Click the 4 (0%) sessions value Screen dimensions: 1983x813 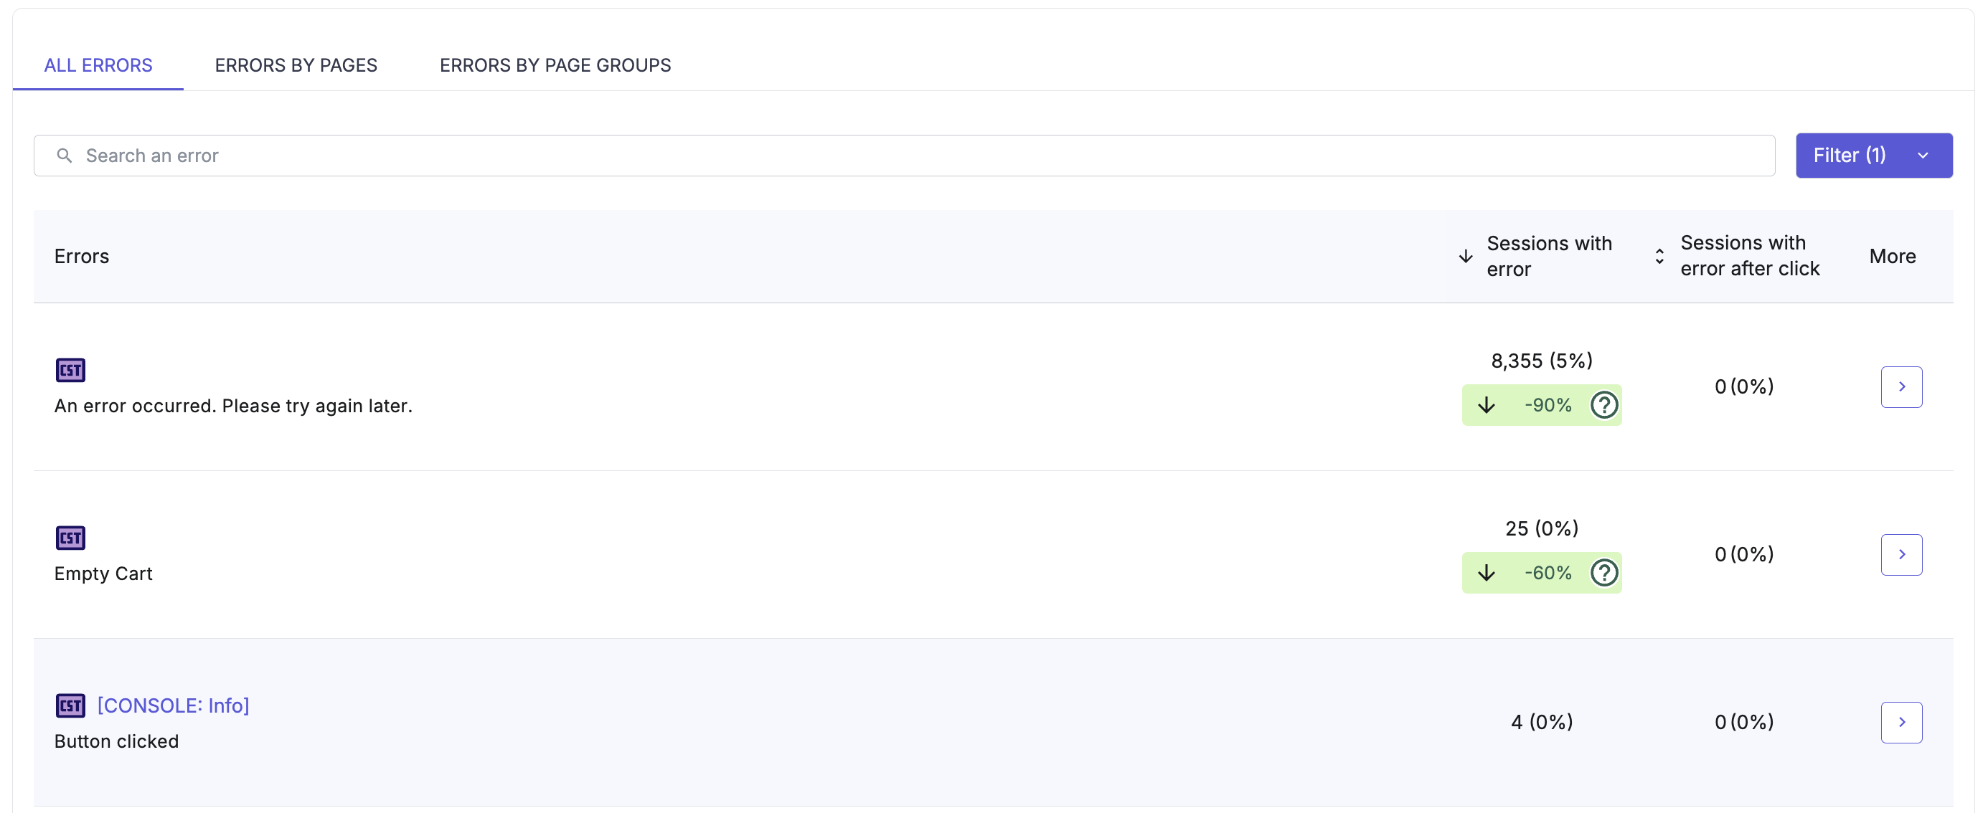tap(1542, 722)
